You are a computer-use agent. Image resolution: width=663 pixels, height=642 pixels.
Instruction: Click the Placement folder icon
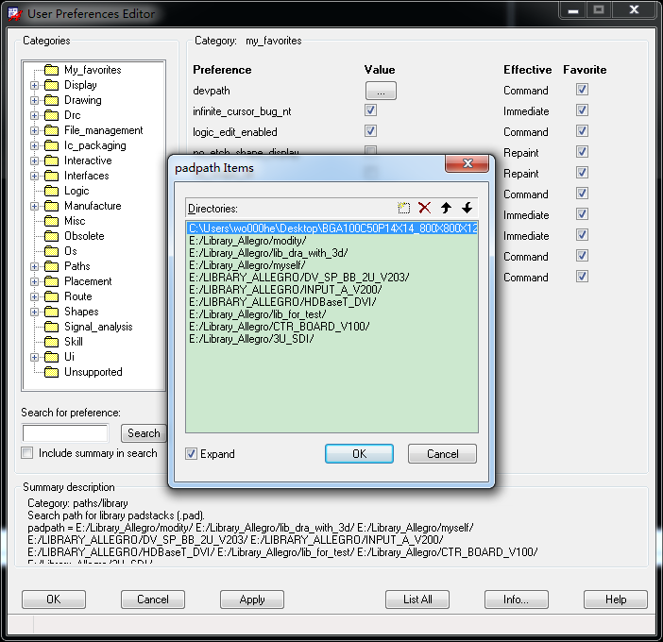pos(52,281)
